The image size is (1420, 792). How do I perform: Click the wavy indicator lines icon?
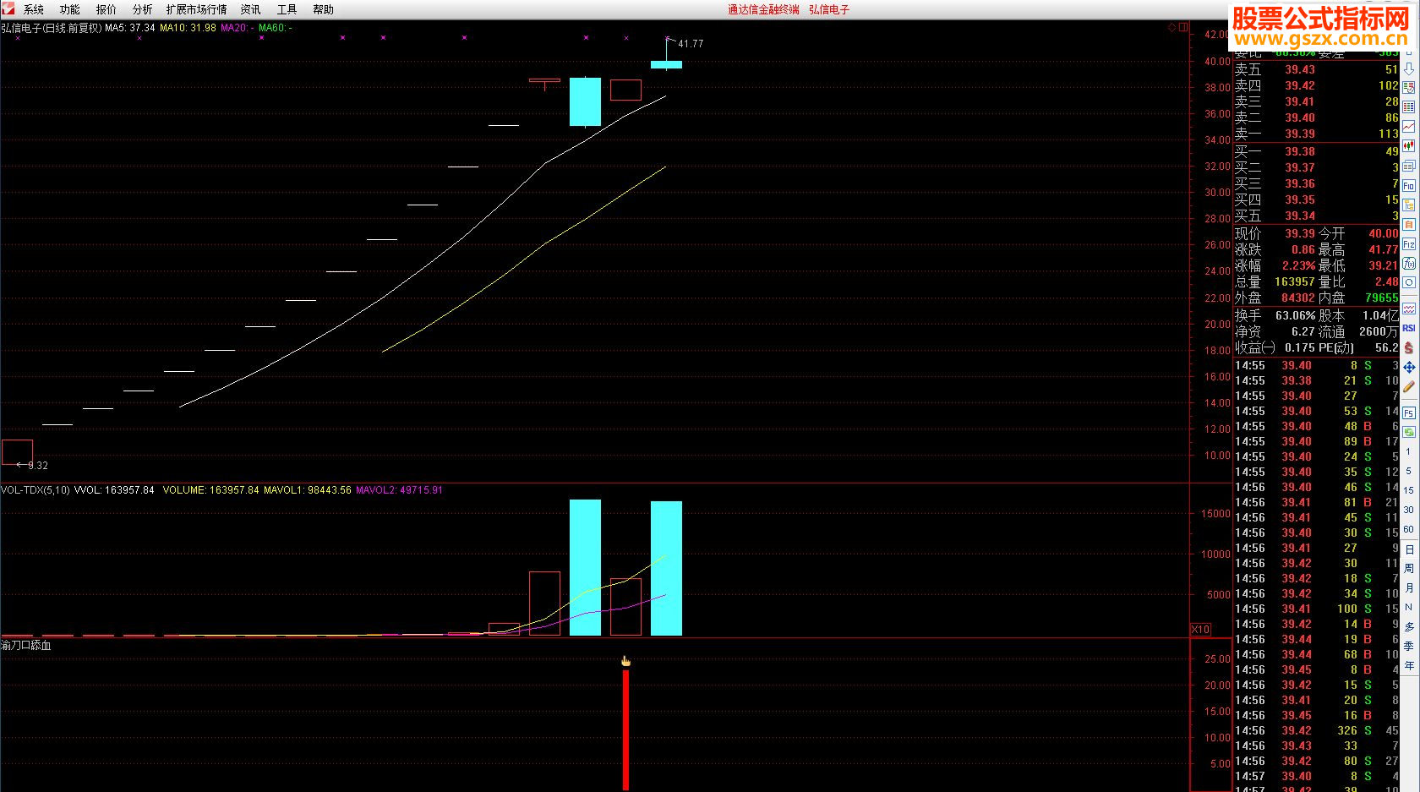coord(1409,309)
